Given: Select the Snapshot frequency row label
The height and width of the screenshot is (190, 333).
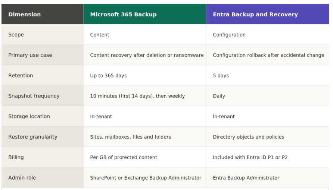Looking at the screenshot, I should (34, 96).
